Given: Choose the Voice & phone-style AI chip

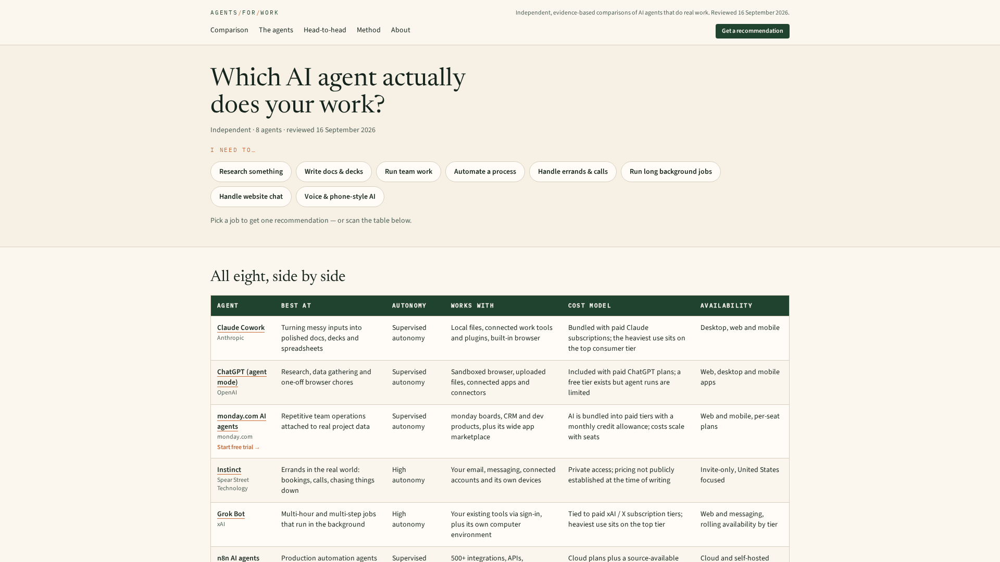Looking at the screenshot, I should pos(340,197).
